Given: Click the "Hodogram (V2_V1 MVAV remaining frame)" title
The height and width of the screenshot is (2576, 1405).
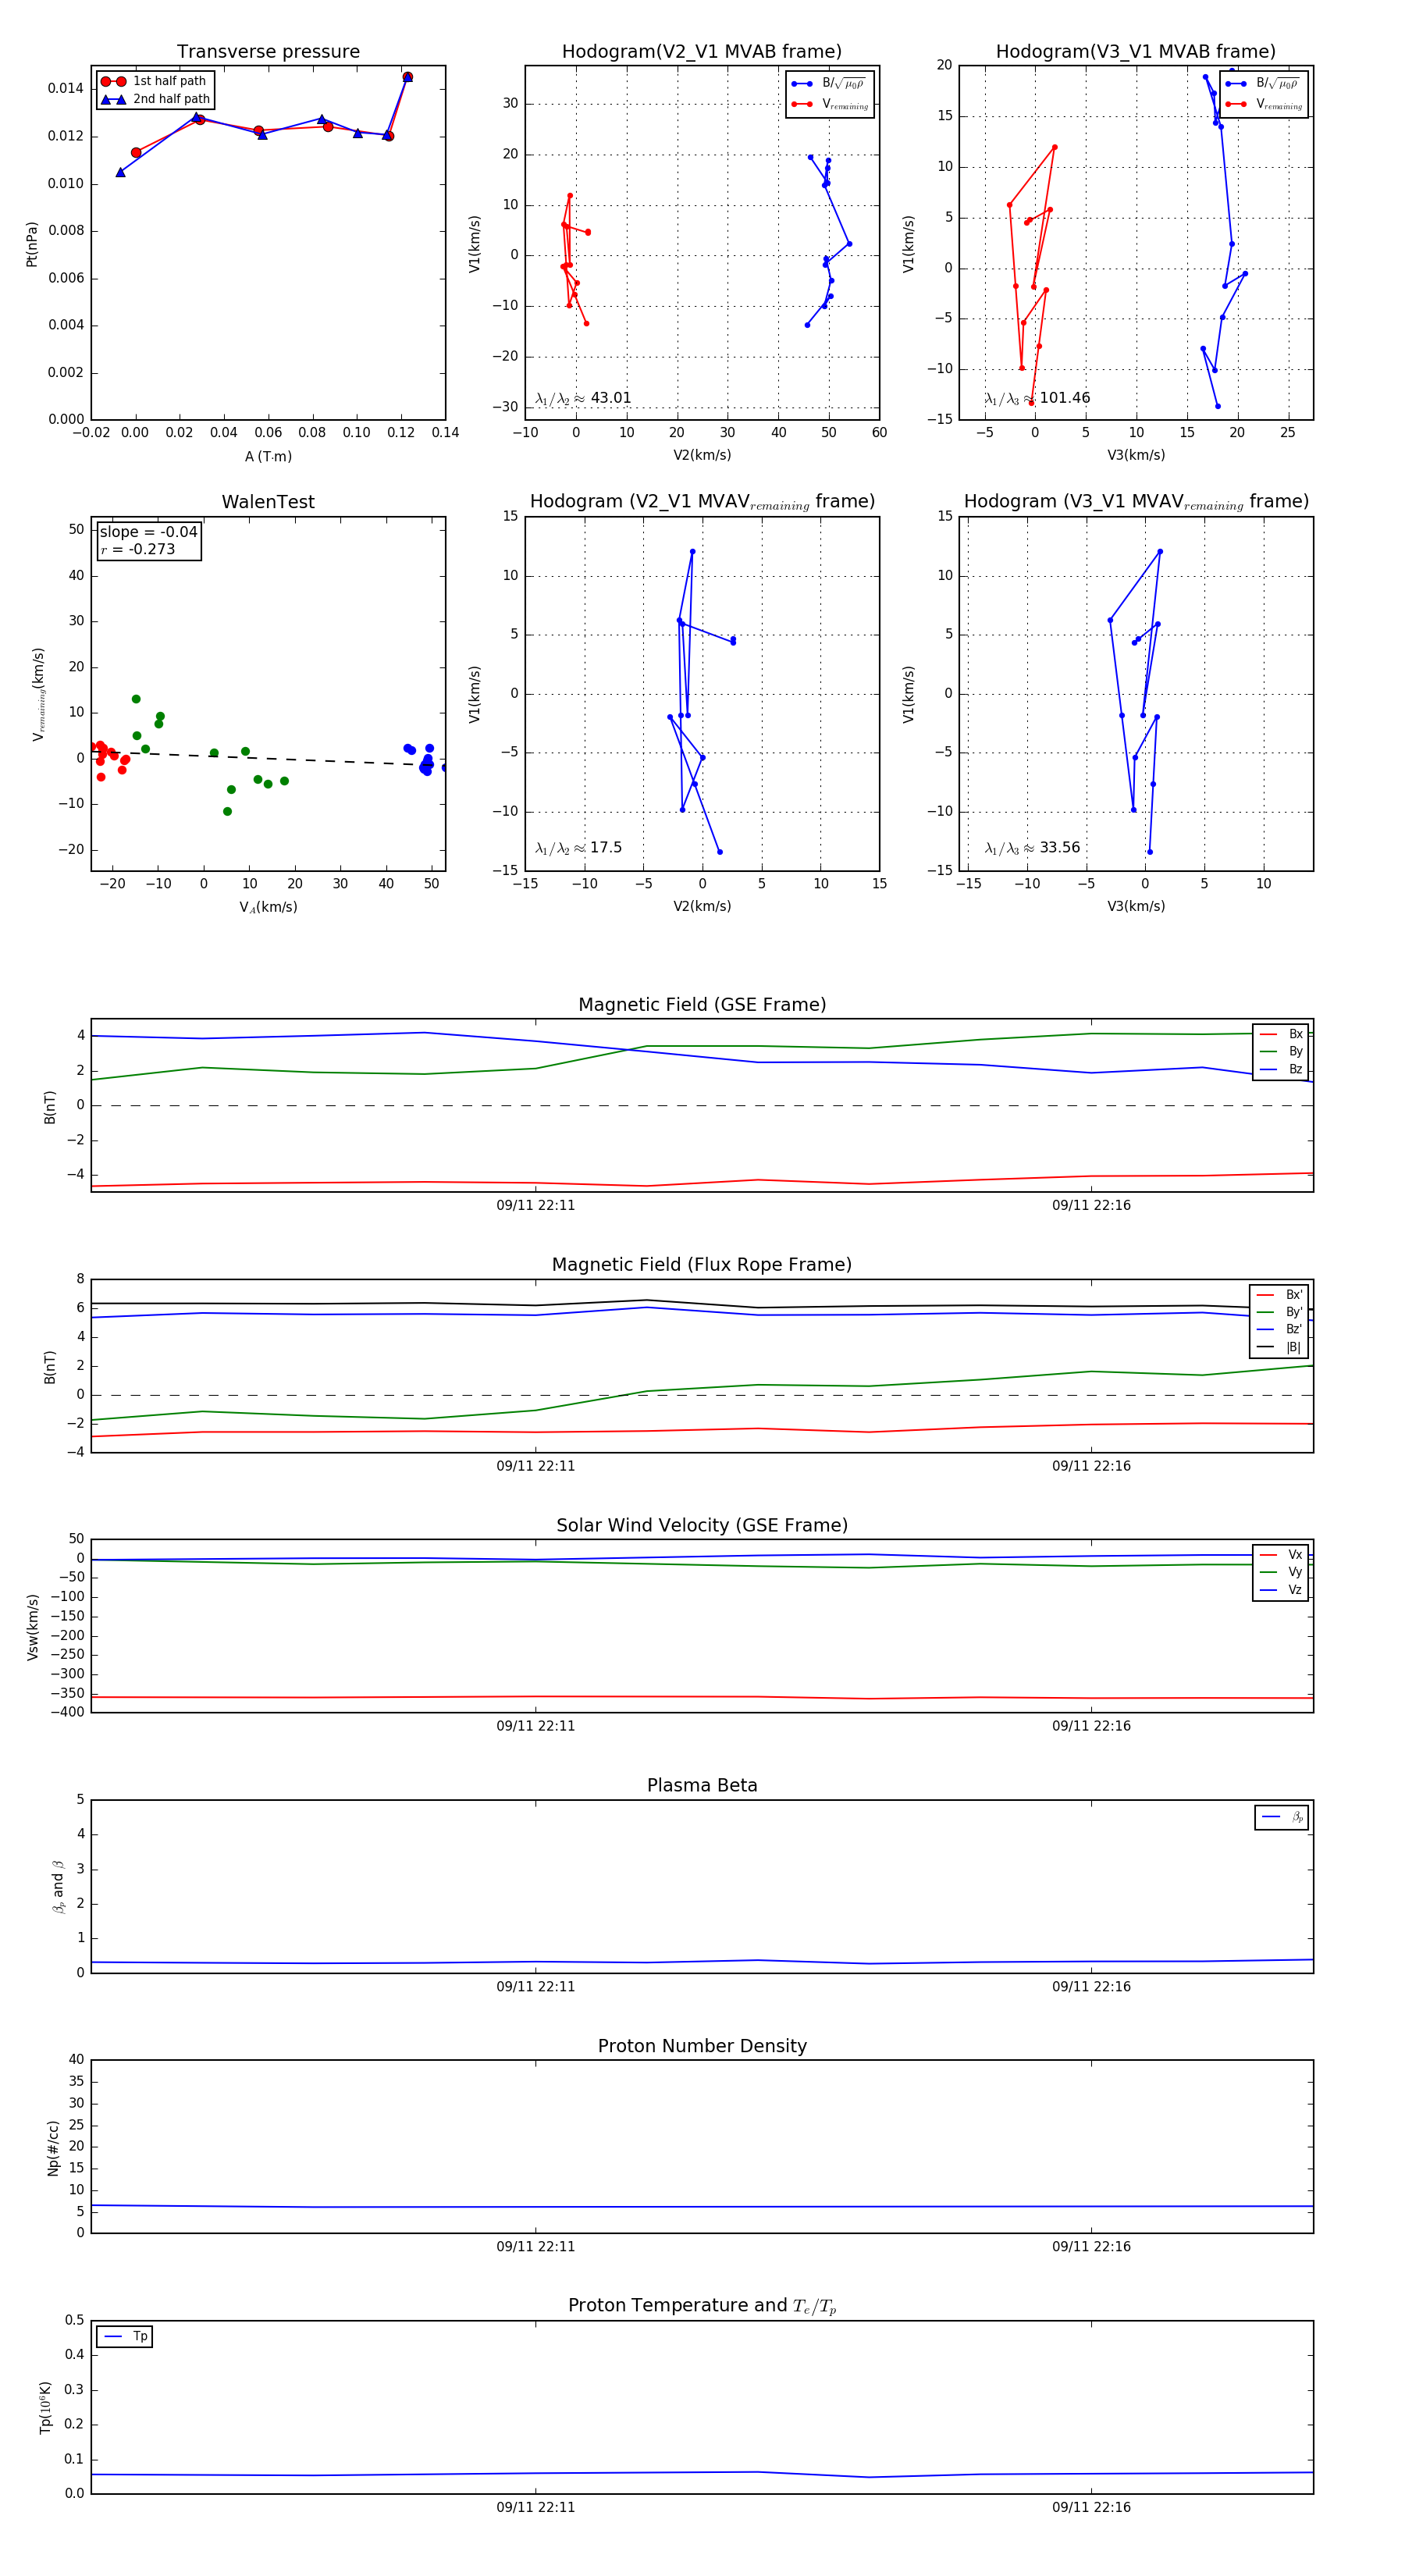Looking at the screenshot, I should [x=702, y=502].
